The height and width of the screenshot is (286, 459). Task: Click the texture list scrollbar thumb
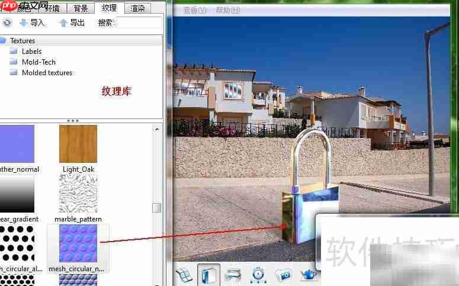click(x=156, y=208)
